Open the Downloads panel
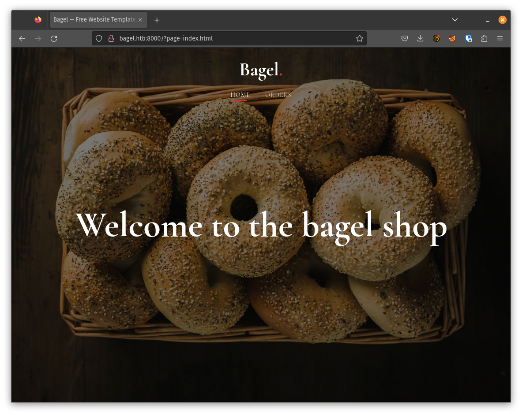The image size is (522, 415). point(420,39)
